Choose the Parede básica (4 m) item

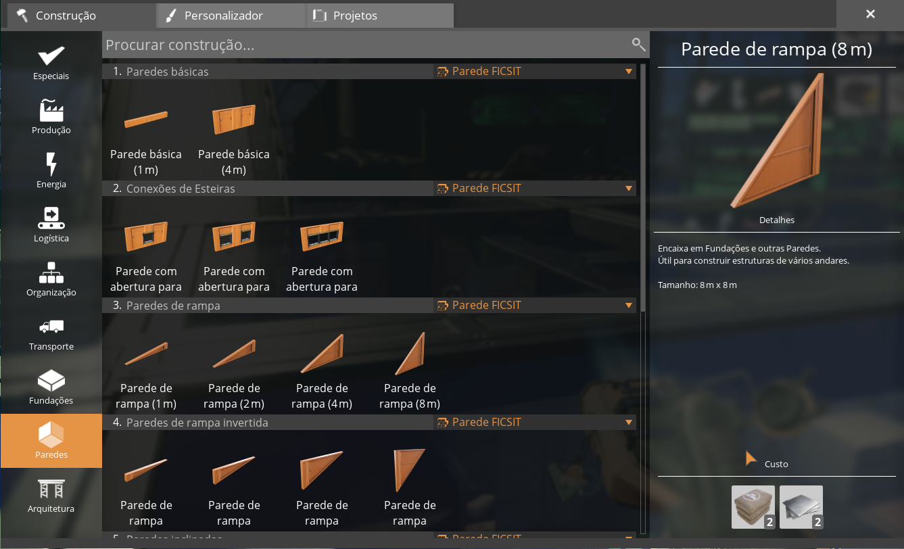point(234,139)
